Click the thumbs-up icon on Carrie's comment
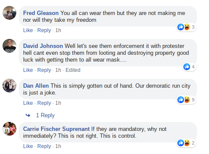209x154 pixels. 181,143
